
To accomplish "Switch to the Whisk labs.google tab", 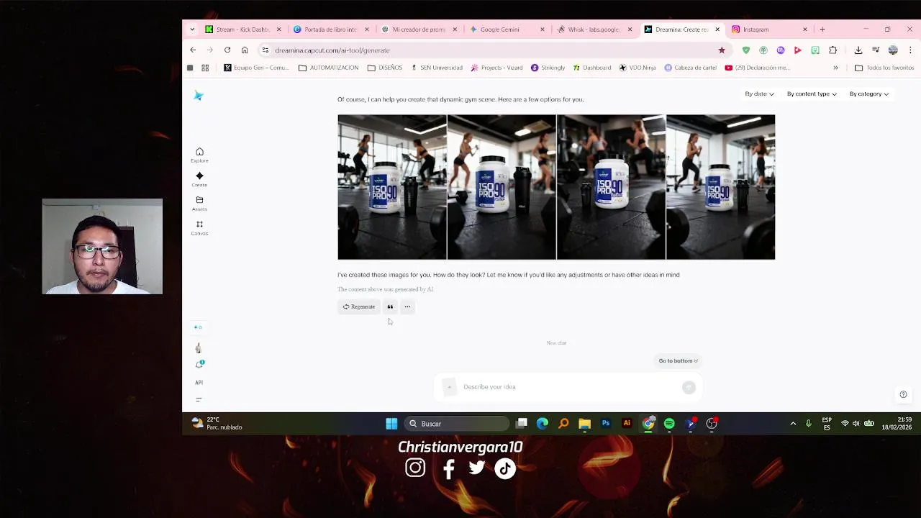I will click(594, 29).
